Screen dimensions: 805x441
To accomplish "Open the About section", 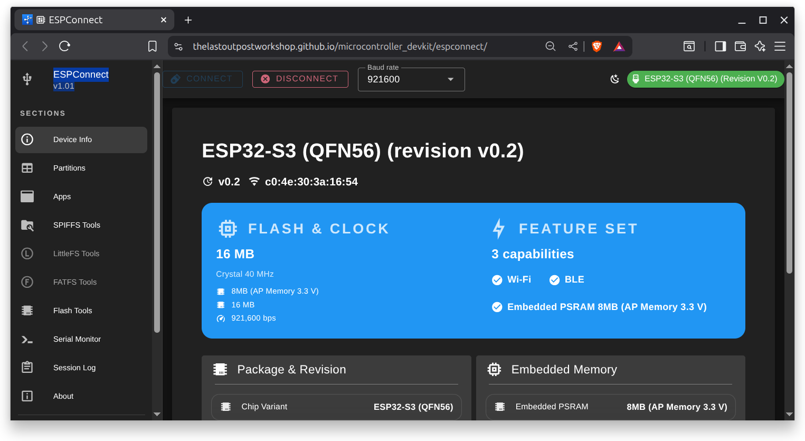I will (63, 396).
